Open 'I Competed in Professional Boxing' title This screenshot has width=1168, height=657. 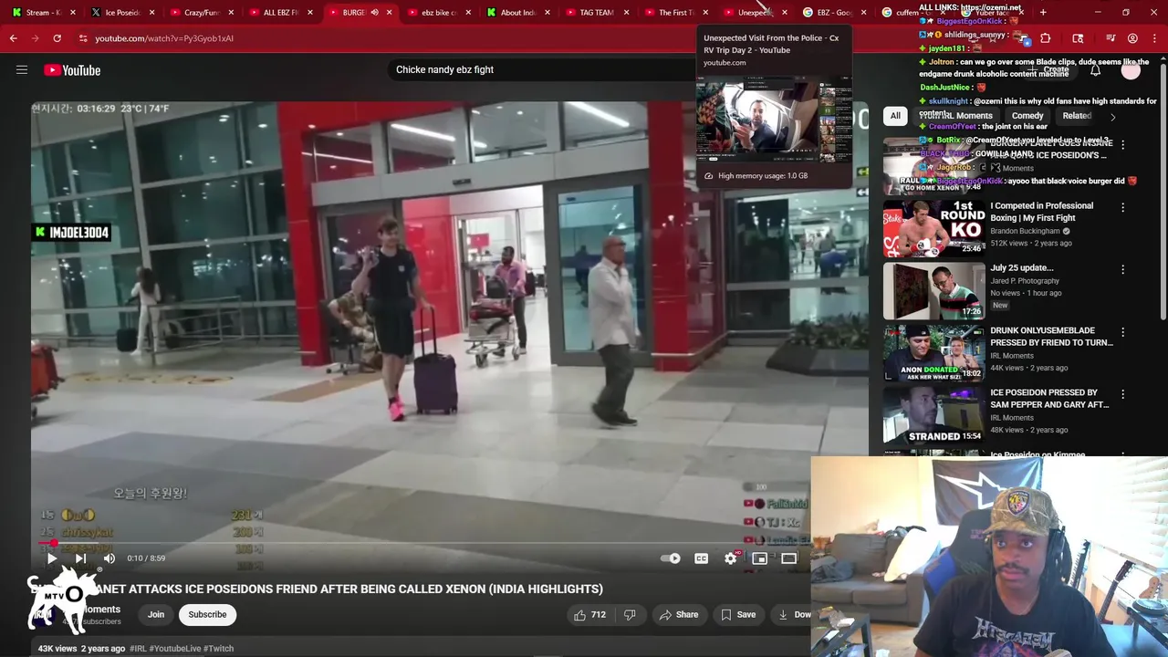1041,212
